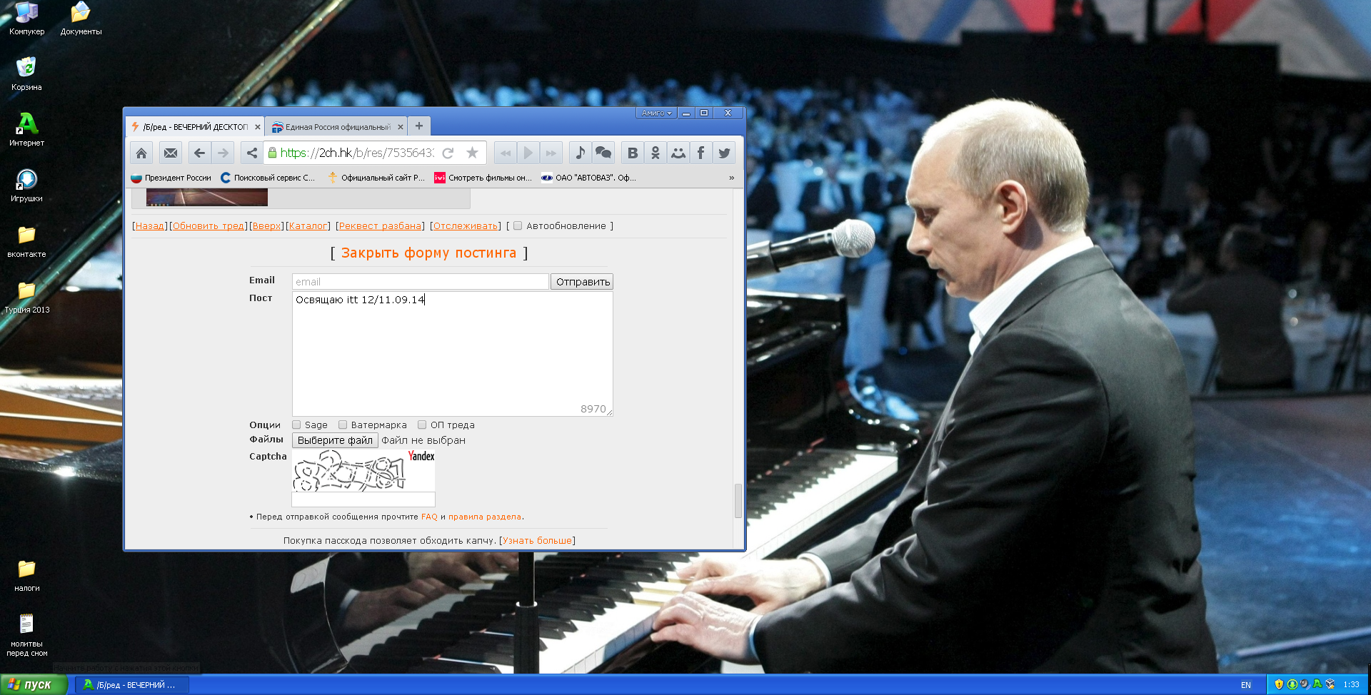Image resolution: width=1371 pixels, height=695 pixels.
Task: Open the Президент России bookmark
Action: click(x=171, y=178)
